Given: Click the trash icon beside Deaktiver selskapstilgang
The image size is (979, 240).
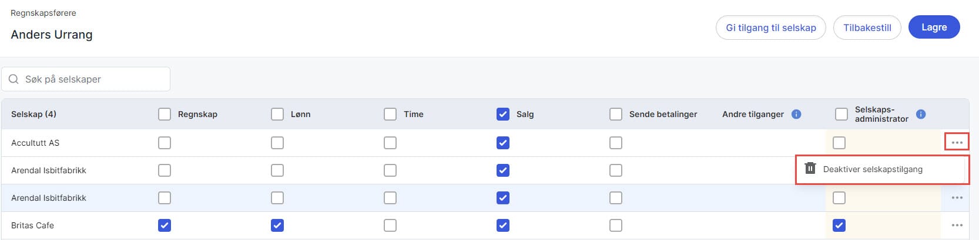Looking at the screenshot, I should pos(810,169).
